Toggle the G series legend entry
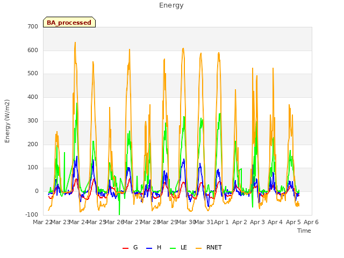Screen dimensions: 344x258 point(130,247)
